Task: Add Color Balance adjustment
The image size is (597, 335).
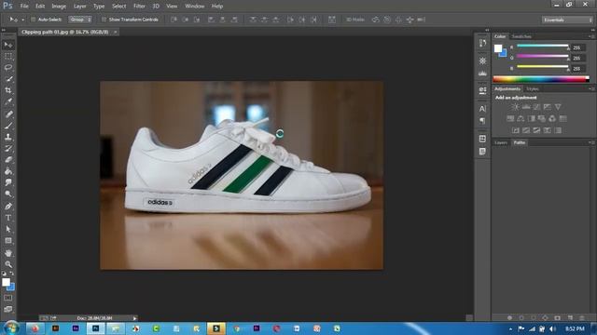Action: [521, 119]
